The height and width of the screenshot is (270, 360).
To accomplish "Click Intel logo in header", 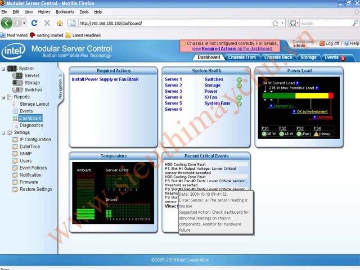I will [13, 51].
